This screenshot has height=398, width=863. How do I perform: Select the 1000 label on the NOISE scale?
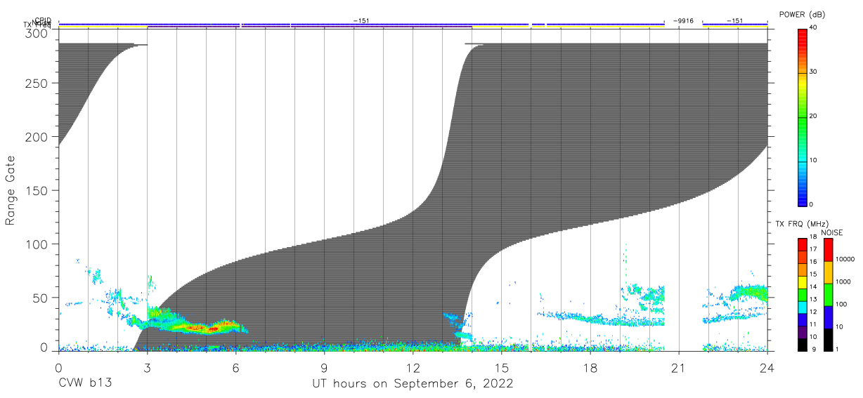point(844,281)
